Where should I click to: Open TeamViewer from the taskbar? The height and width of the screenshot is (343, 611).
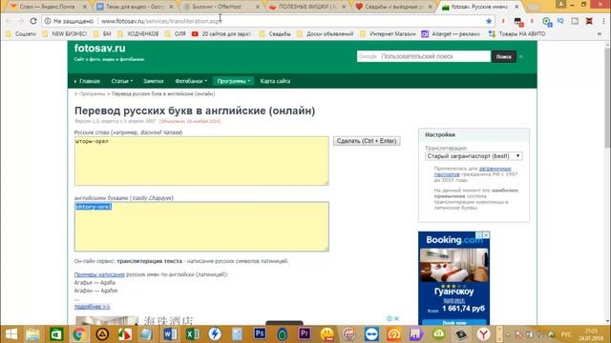pos(371,334)
